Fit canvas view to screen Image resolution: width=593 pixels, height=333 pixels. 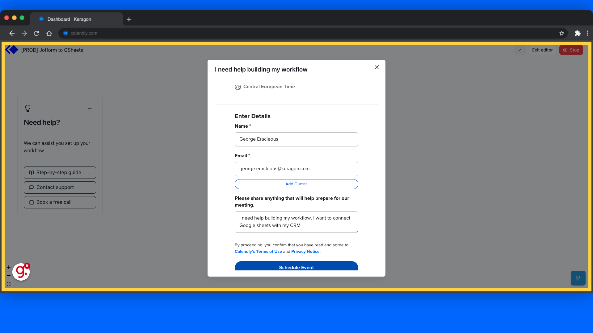click(x=9, y=284)
